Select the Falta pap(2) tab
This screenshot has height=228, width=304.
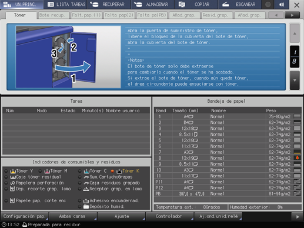click(x=119, y=15)
